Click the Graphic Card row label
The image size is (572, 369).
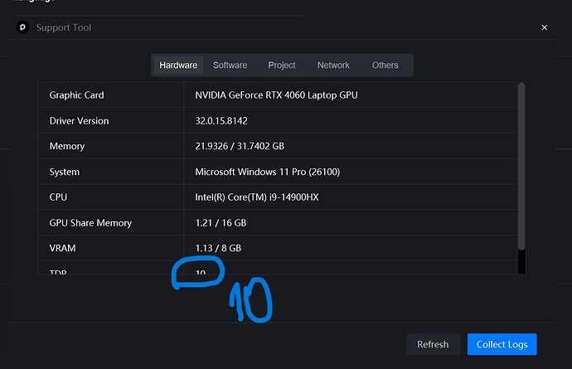pyautogui.click(x=76, y=95)
